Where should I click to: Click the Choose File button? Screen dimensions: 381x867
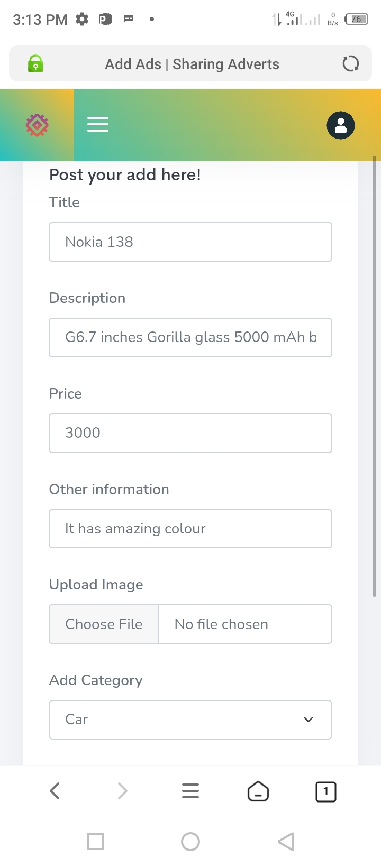coord(104,624)
